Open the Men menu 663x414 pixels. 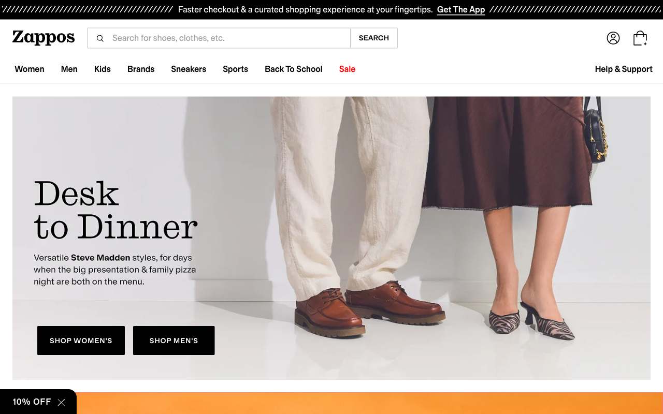pyautogui.click(x=69, y=69)
